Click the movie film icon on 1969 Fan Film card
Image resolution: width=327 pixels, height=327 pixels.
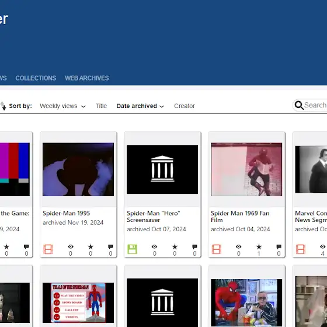[216, 249]
